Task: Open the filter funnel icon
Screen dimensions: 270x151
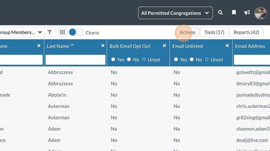Action: [50, 32]
